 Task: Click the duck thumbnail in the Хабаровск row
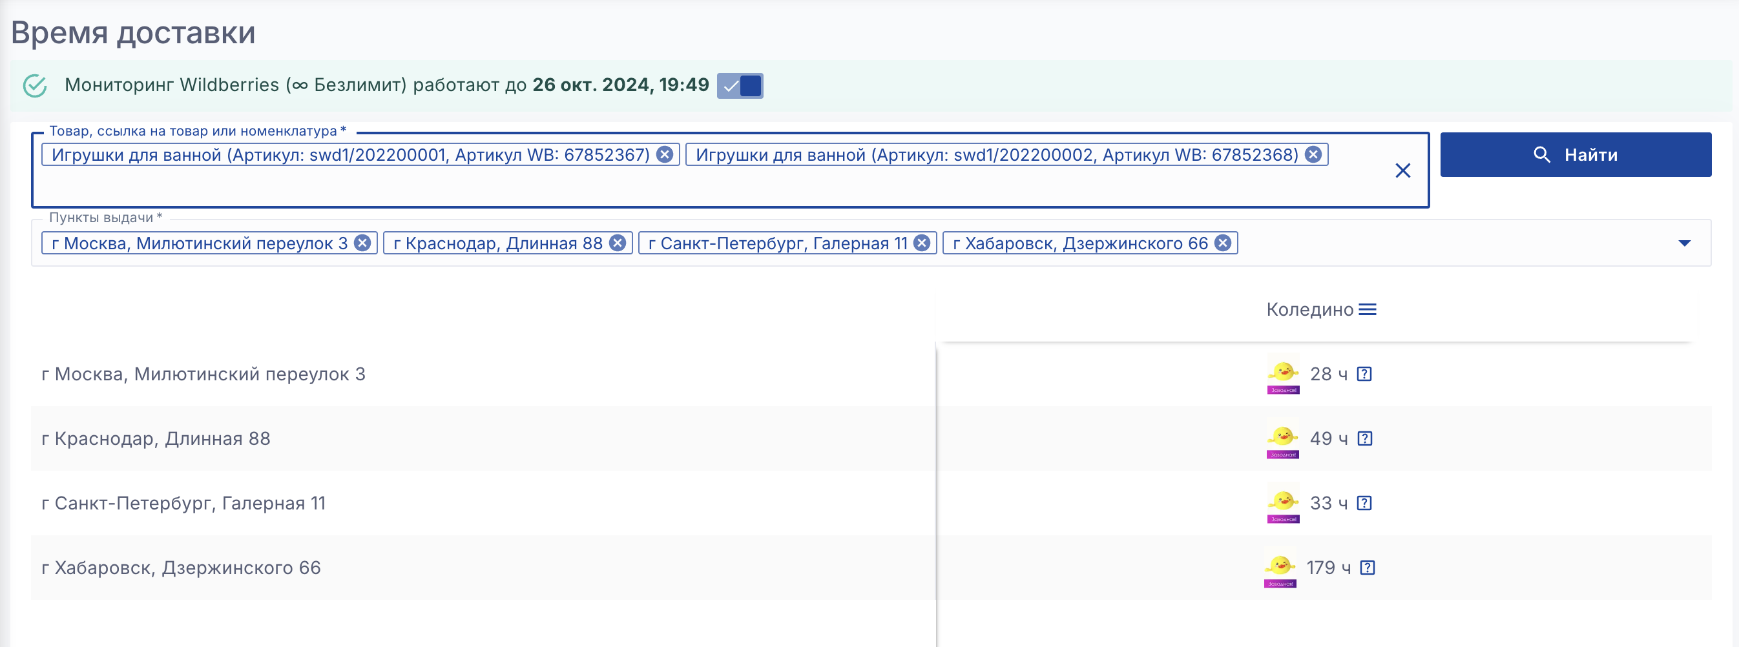(1279, 568)
